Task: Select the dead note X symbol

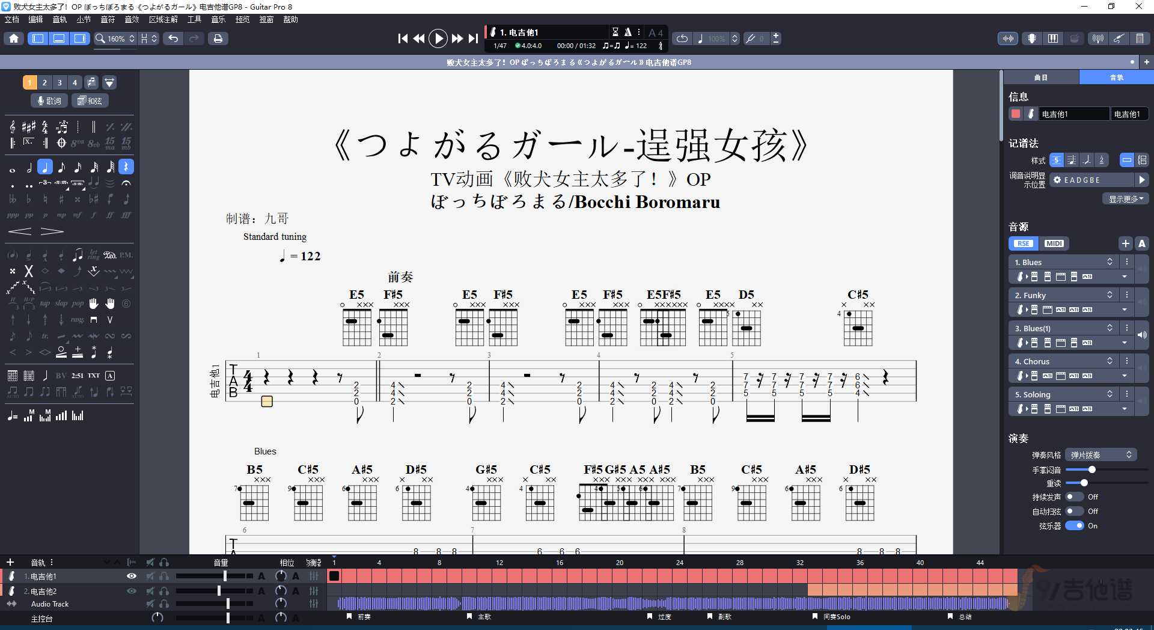Action: click(x=28, y=271)
